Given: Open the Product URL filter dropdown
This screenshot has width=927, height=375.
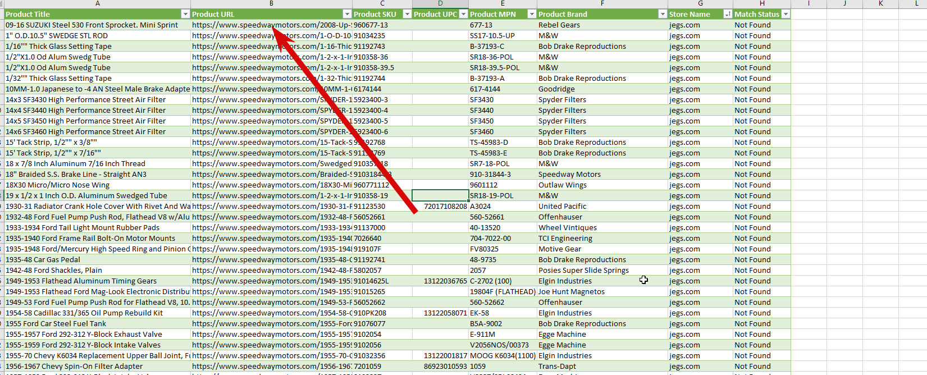Looking at the screenshot, I should pyautogui.click(x=347, y=14).
